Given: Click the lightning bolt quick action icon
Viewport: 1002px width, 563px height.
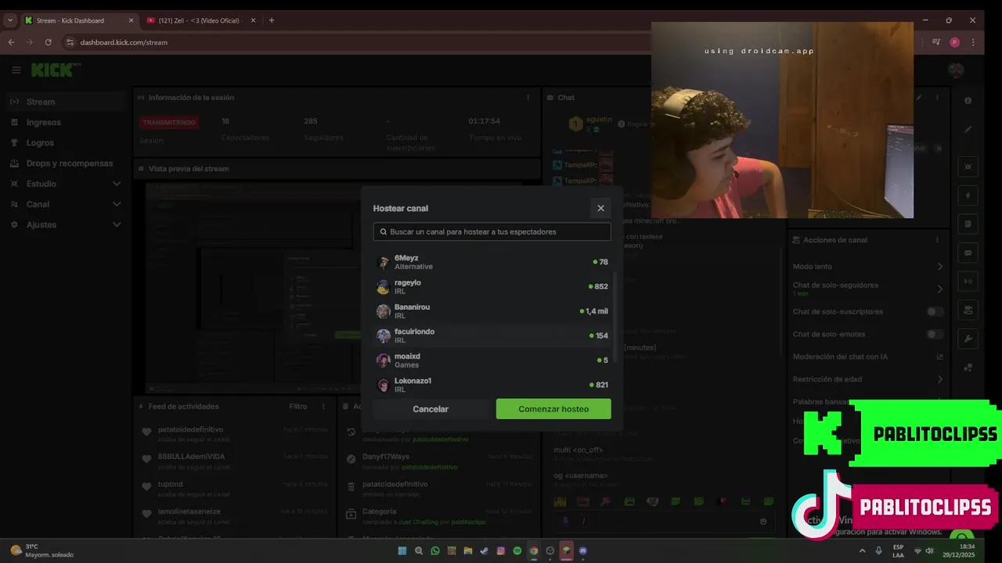Looking at the screenshot, I should tap(968, 195).
